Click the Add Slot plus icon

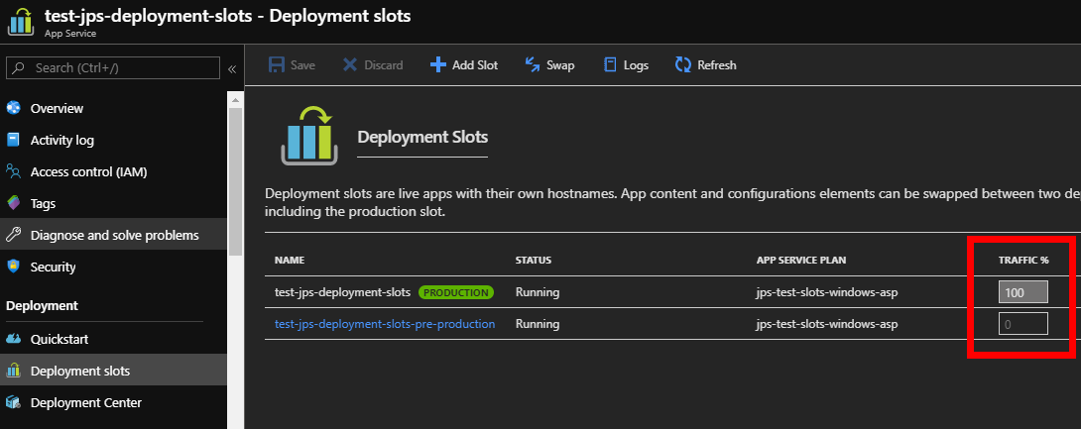tap(437, 65)
